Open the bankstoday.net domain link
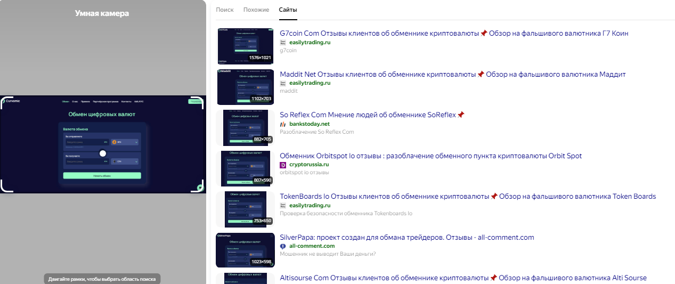 (x=310, y=124)
